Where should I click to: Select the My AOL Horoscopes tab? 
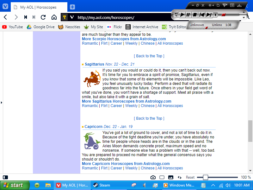tap(38, 7)
